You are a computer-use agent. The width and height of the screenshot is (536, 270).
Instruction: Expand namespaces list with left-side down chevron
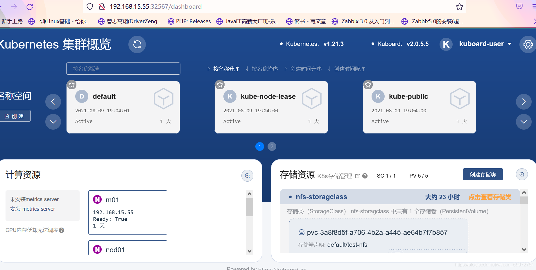click(x=53, y=122)
